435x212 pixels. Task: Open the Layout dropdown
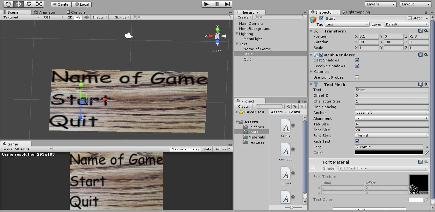415,4
